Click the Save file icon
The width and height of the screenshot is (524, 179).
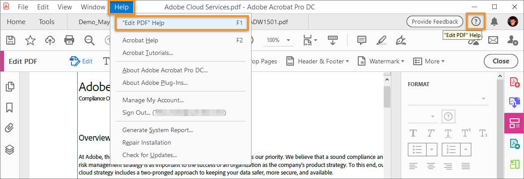(11, 40)
